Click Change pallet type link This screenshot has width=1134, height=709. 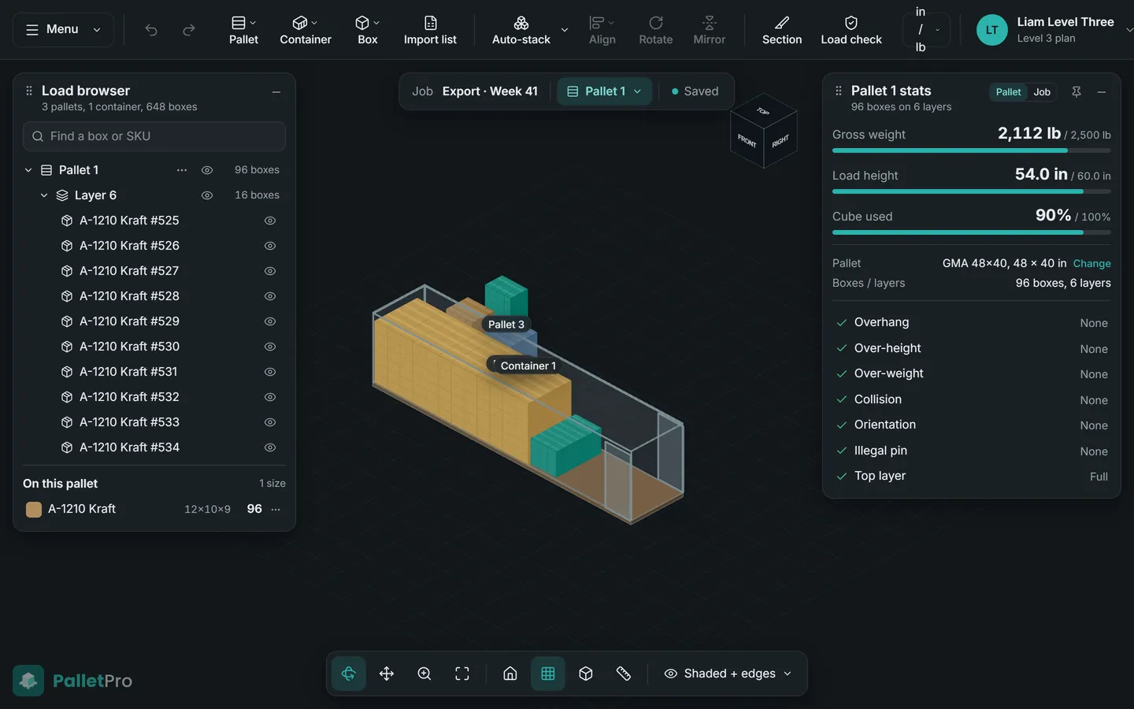pyautogui.click(x=1092, y=263)
